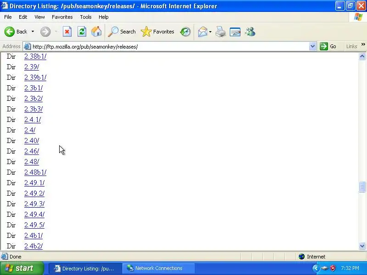Open the 2.49.3/ directory link

(34, 203)
